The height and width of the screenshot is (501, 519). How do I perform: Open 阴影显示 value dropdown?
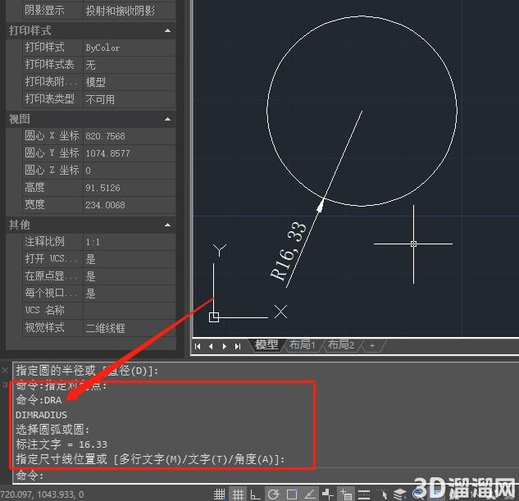coord(130,11)
